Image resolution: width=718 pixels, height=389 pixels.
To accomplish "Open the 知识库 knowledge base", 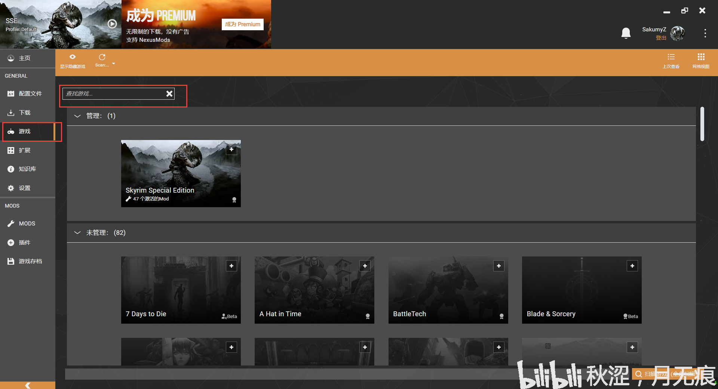I will point(28,169).
